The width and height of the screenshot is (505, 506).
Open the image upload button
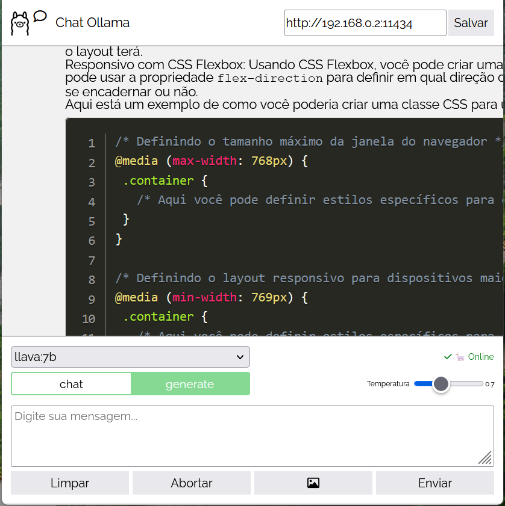(313, 483)
